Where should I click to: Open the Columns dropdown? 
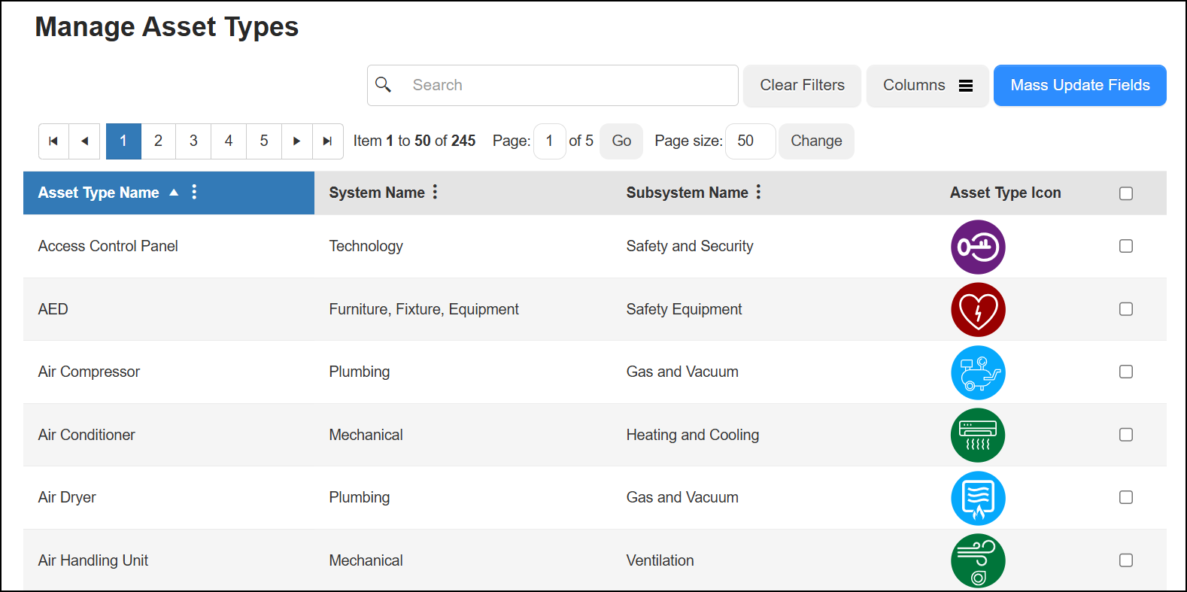point(927,86)
